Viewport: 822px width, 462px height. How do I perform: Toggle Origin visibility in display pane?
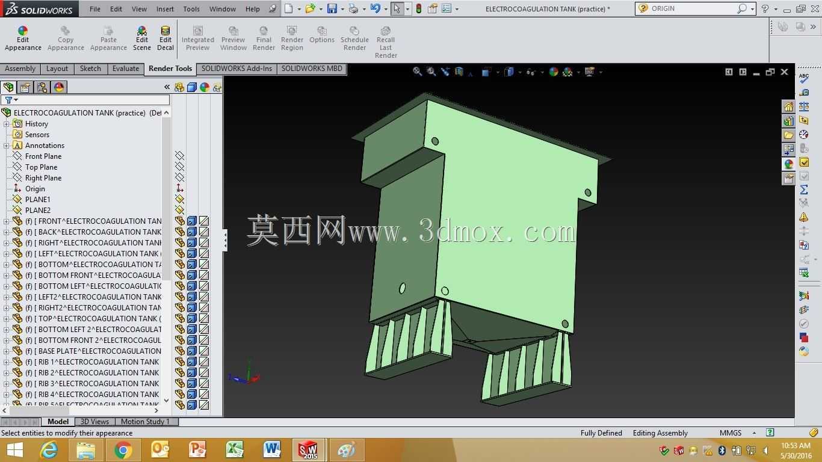179,189
